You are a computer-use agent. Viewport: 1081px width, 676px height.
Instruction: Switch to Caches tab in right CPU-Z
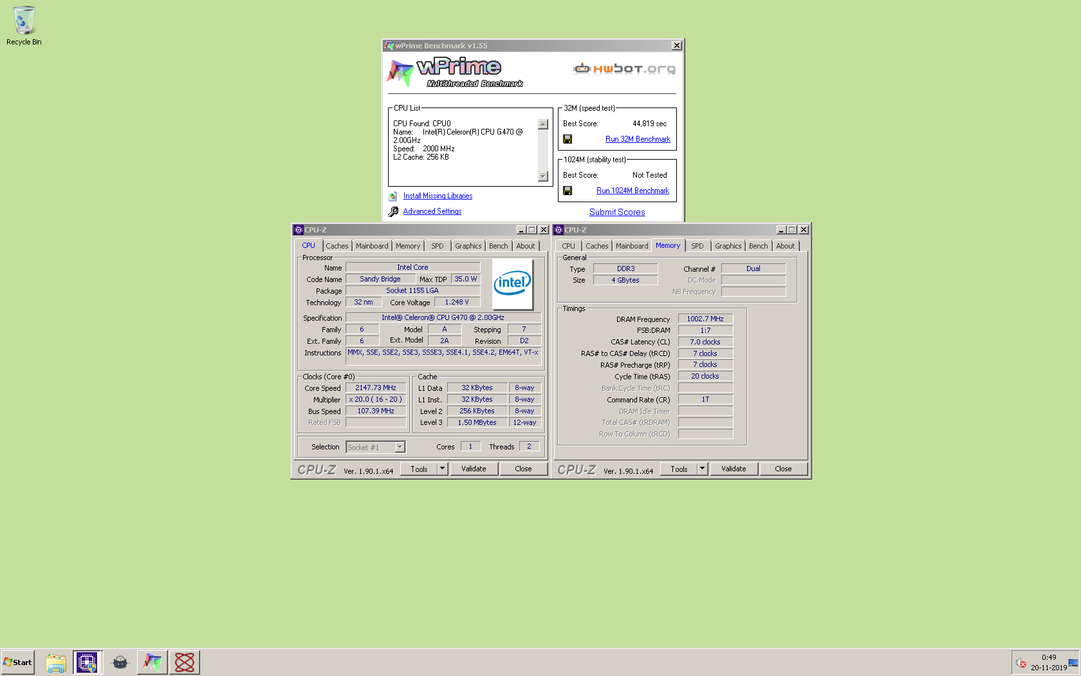pos(596,246)
